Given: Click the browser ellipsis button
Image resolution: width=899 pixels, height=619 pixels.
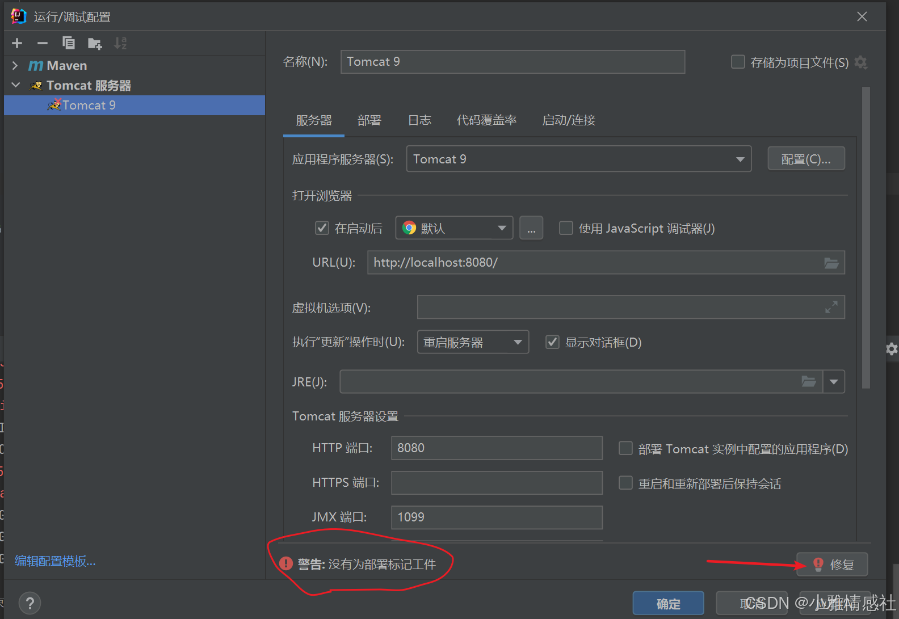Looking at the screenshot, I should [531, 228].
